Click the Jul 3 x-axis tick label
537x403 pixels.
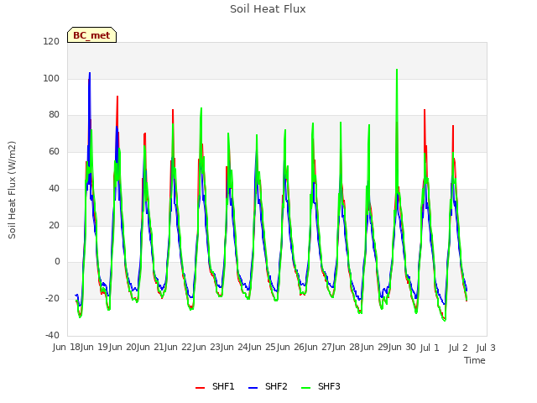pyautogui.click(x=486, y=348)
